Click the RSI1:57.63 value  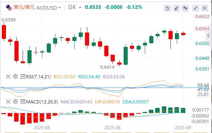[x=65, y=77]
